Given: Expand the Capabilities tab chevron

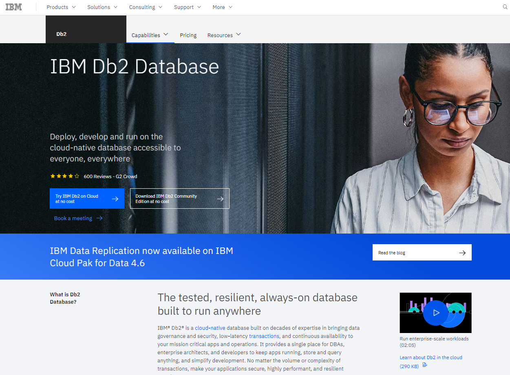Looking at the screenshot, I should (x=166, y=35).
